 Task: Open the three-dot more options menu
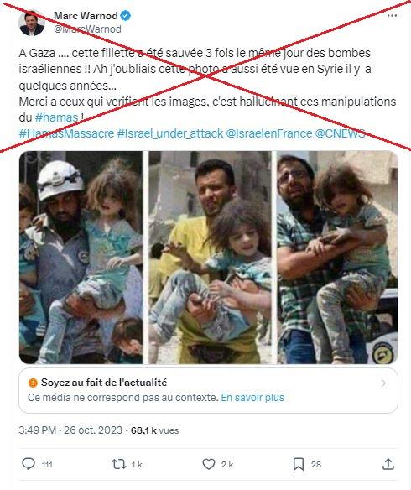pos(392,16)
